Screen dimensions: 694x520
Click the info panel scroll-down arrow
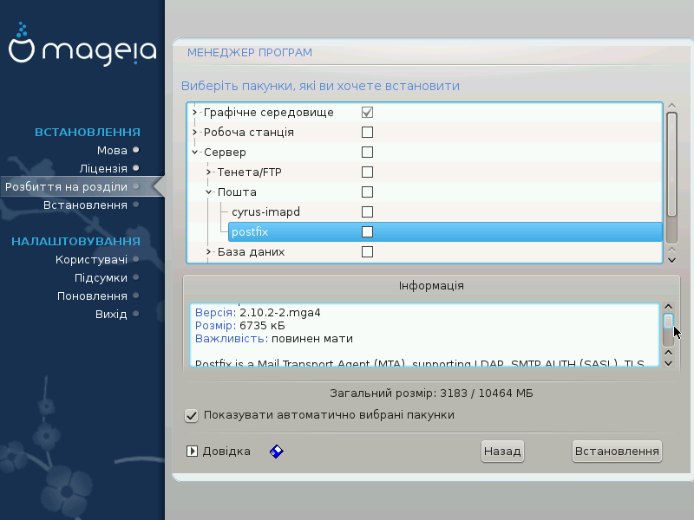tap(668, 361)
